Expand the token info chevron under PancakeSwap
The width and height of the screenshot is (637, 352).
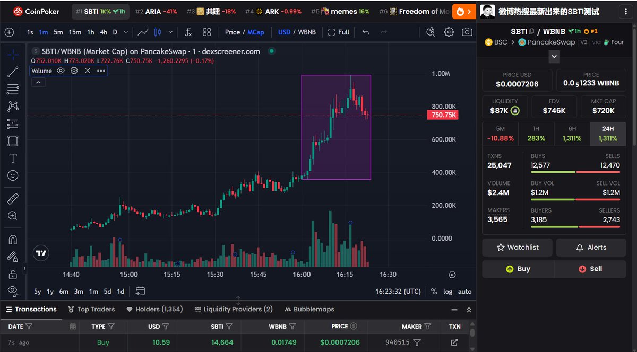point(554,56)
